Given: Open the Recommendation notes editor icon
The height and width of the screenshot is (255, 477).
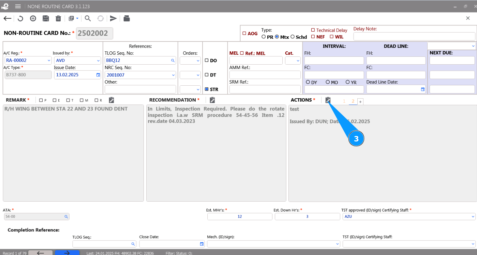Looking at the screenshot, I should (x=212, y=100).
